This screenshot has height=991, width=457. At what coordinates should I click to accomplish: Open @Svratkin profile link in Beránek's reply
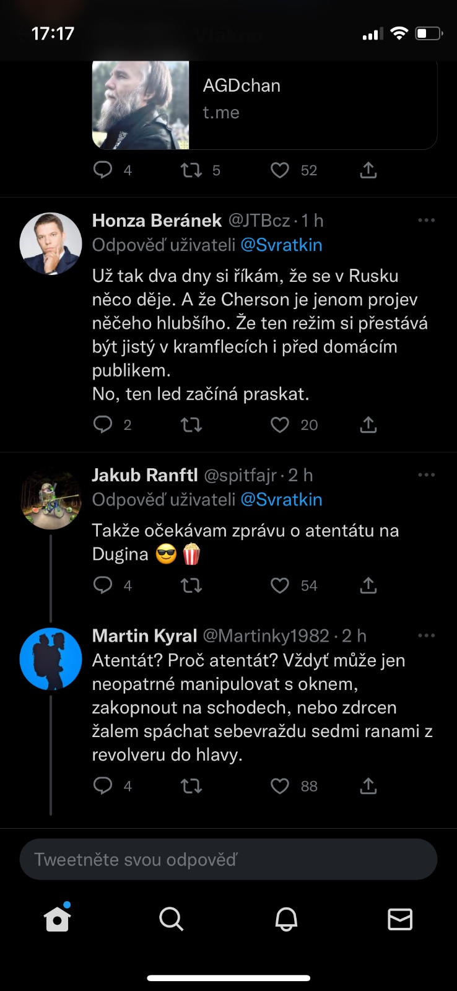click(x=281, y=245)
